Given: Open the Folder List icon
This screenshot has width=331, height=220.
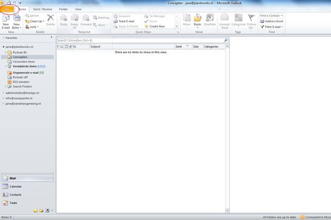Looking at the screenshot, I should pyautogui.click(x=41, y=210).
